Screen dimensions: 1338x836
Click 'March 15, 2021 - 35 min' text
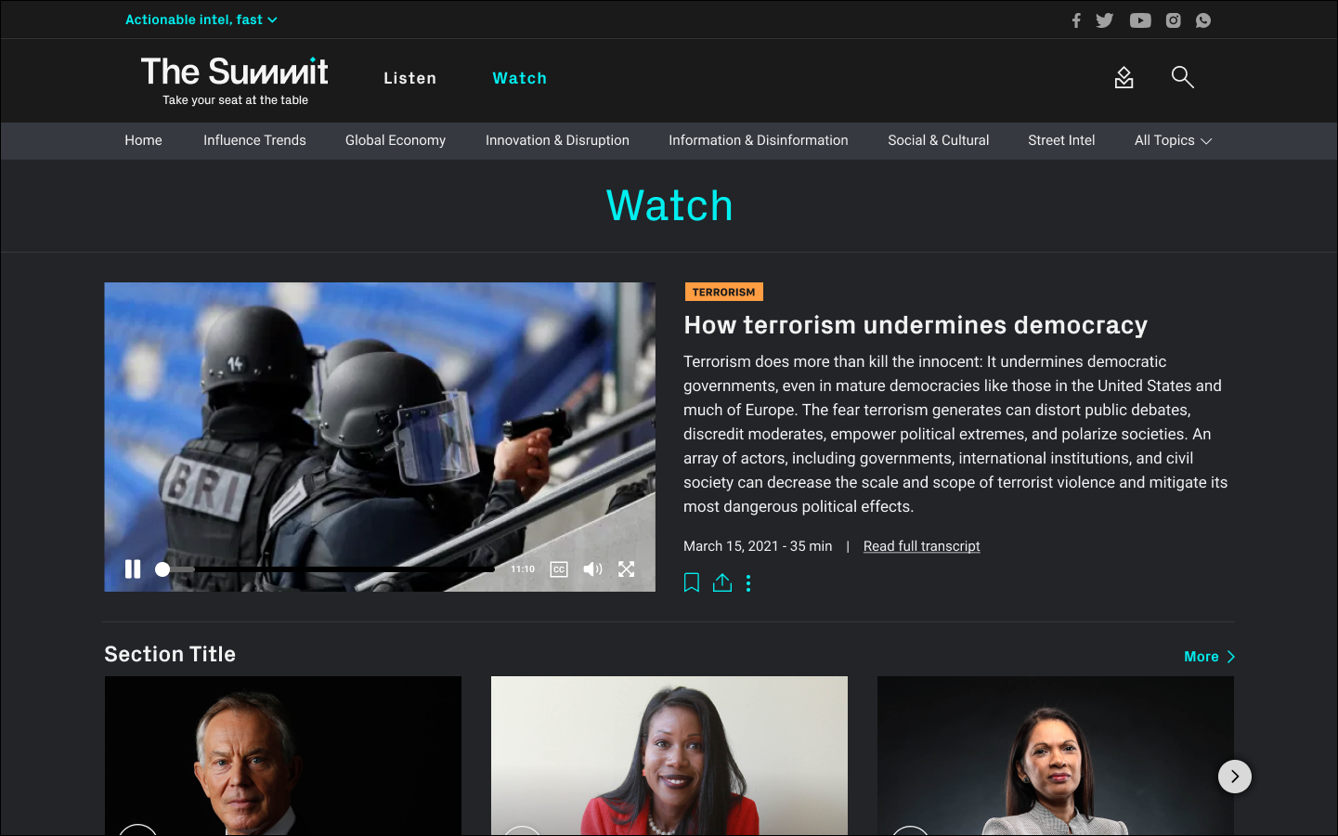(x=758, y=546)
